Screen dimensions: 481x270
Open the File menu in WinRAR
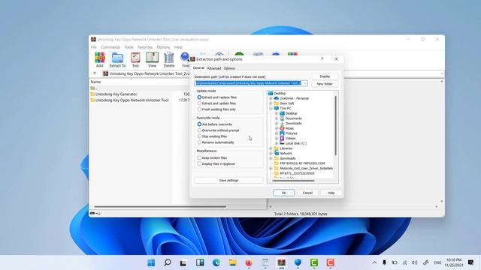click(x=94, y=47)
